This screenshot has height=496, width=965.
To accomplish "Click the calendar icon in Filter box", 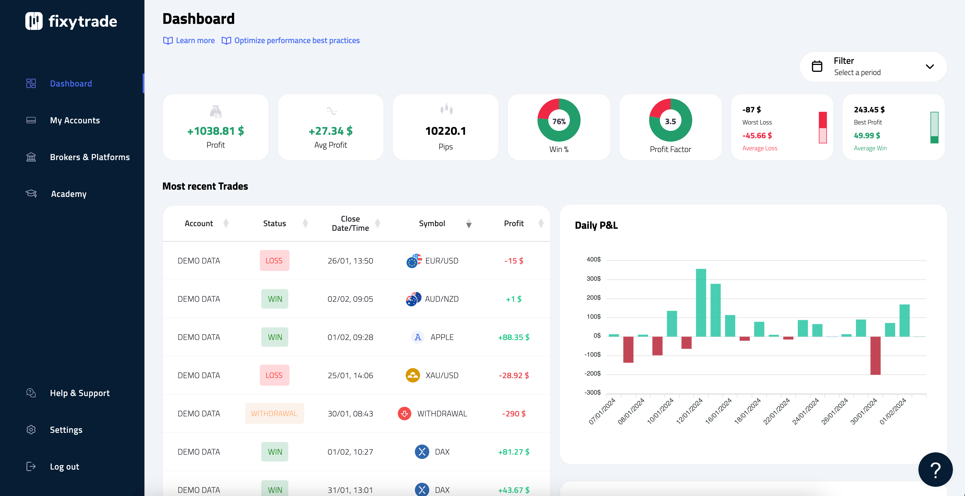I will 817,66.
